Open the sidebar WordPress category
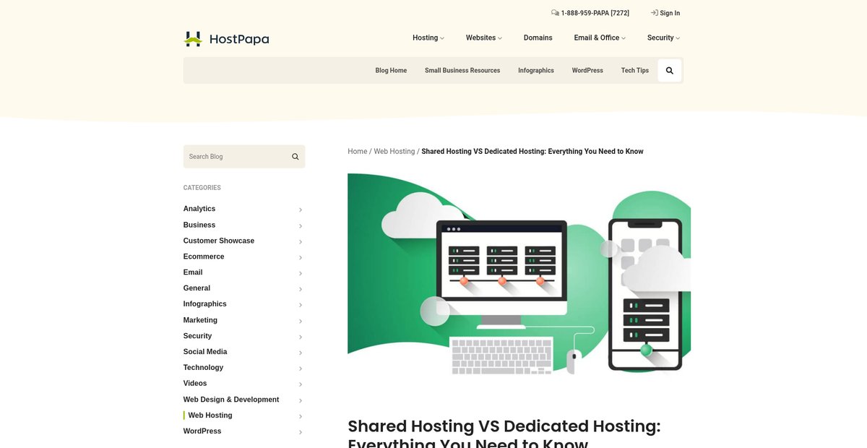This screenshot has height=448, width=867. pyautogui.click(x=202, y=431)
